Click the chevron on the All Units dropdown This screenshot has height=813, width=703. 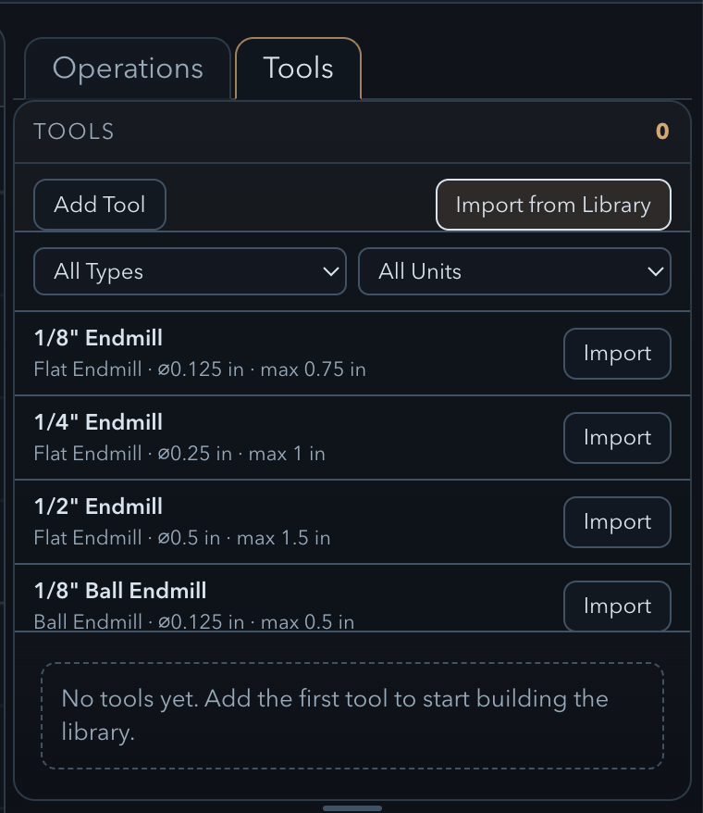point(656,271)
